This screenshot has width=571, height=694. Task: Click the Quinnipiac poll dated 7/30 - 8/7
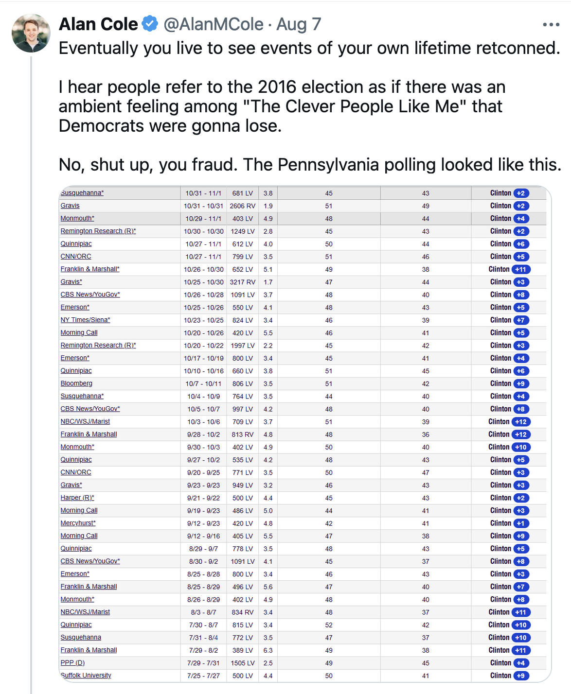[76, 625]
